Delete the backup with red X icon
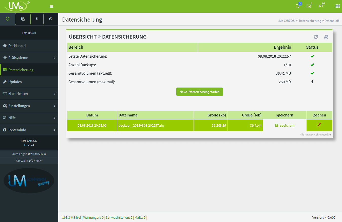 319,125
